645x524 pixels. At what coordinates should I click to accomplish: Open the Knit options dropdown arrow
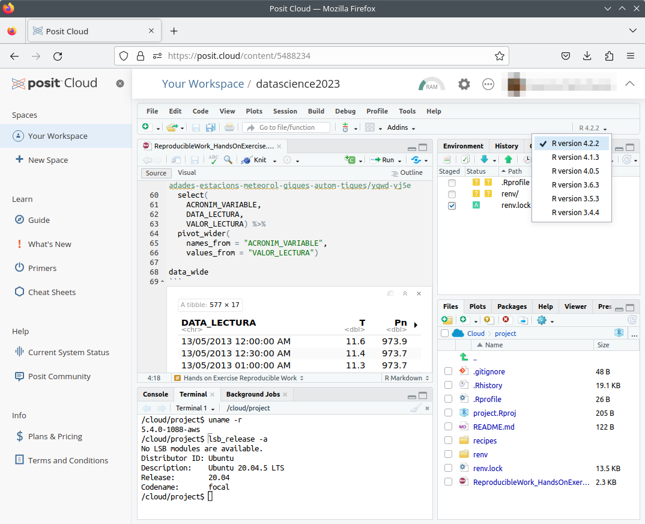click(275, 160)
